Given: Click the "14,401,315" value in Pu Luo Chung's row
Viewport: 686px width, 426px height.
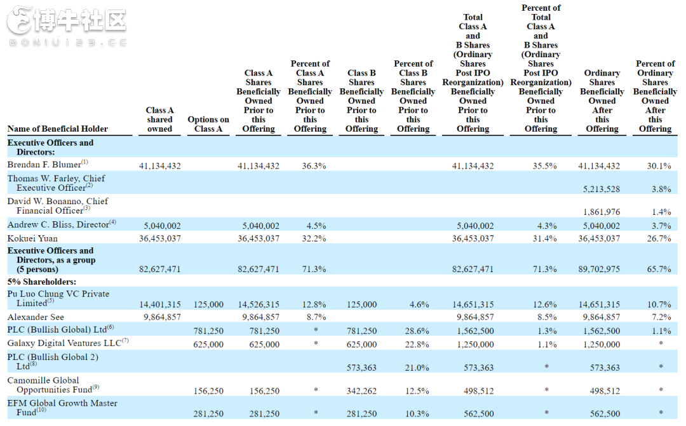Looking at the screenshot, I should 159,305.
